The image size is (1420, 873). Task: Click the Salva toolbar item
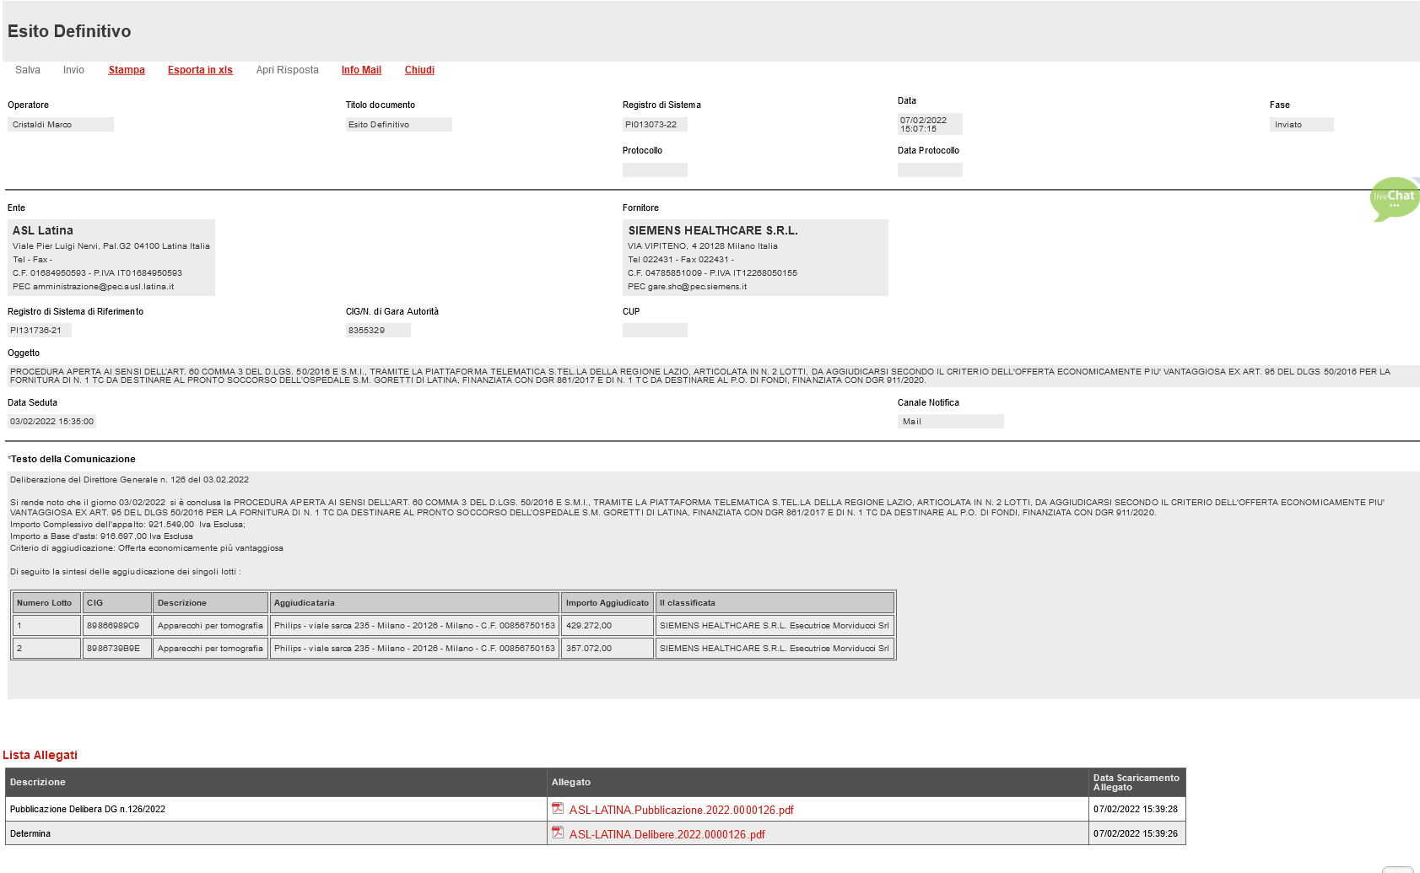click(28, 70)
